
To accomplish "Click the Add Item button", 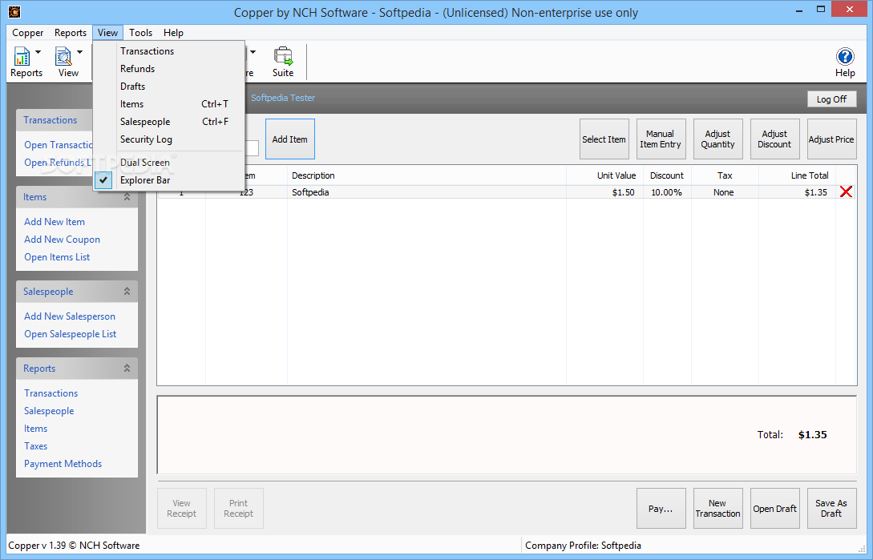I will (290, 139).
